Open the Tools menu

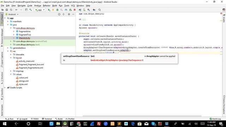coord(67,6)
